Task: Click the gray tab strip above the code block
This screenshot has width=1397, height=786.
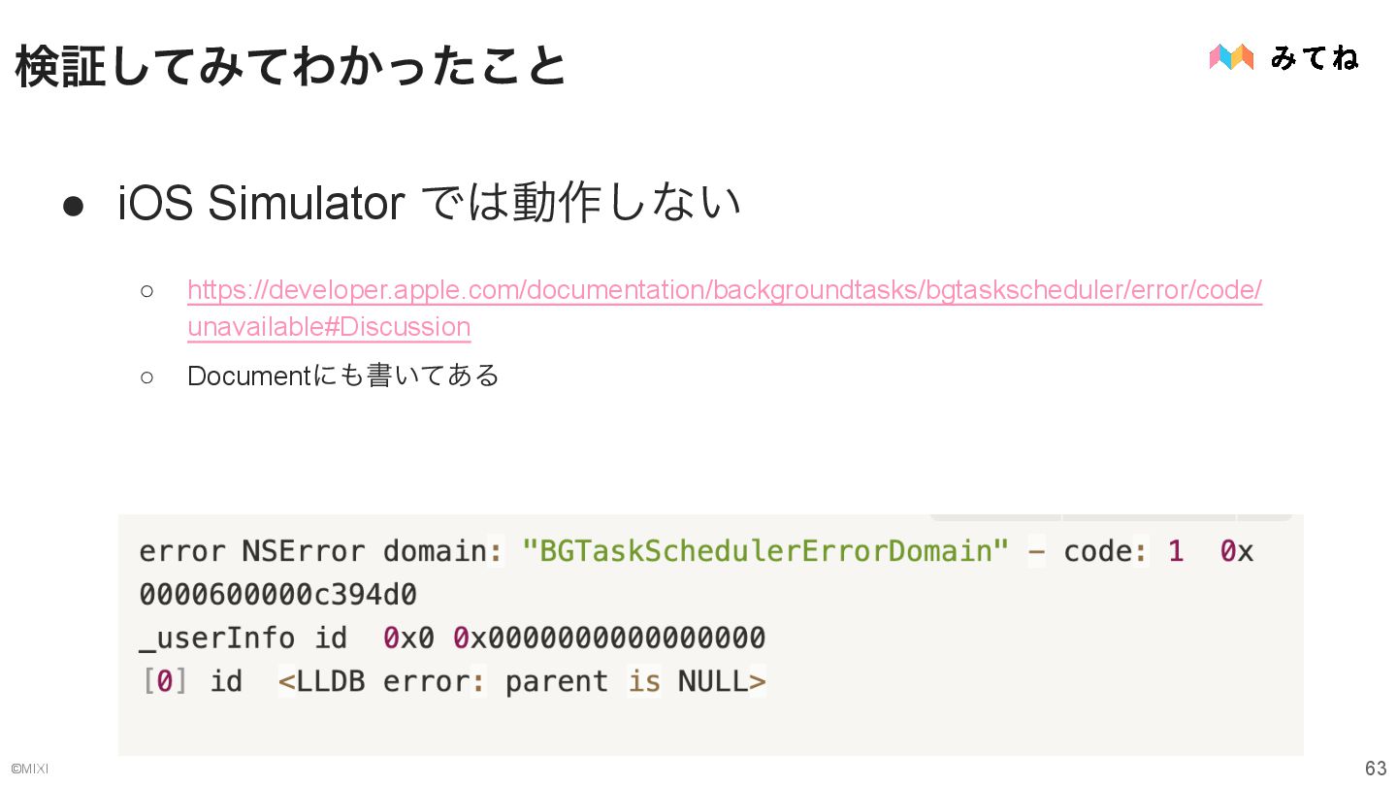Action: click(x=1111, y=517)
